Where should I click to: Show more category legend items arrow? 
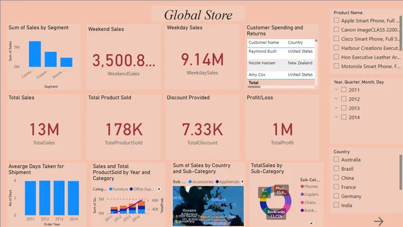click(x=159, y=189)
